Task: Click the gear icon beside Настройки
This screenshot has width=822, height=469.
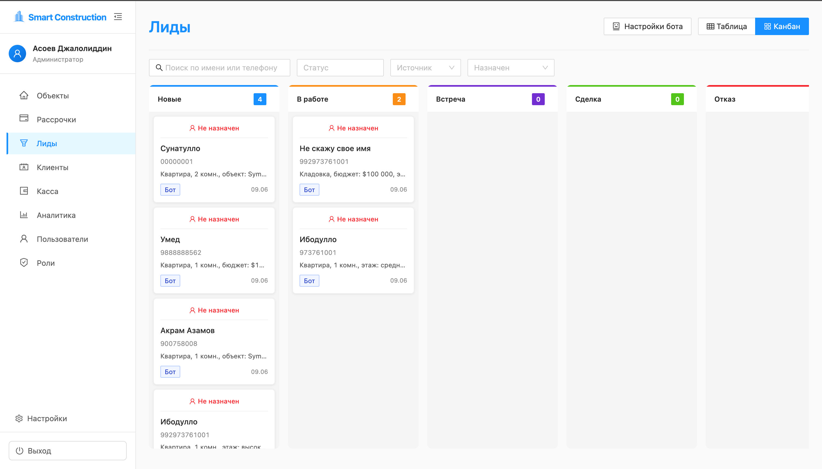Action: (19, 418)
